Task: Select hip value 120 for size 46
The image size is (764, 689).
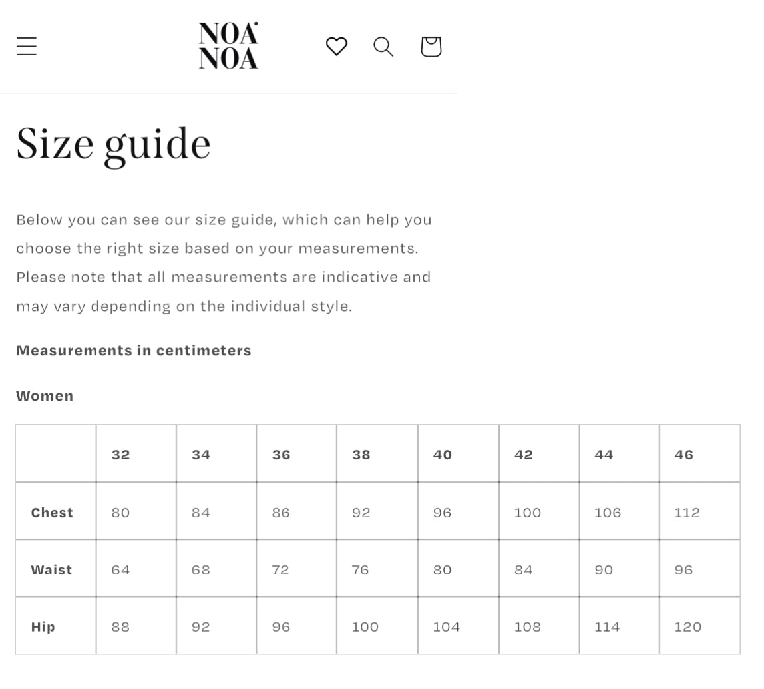Action: 688,627
